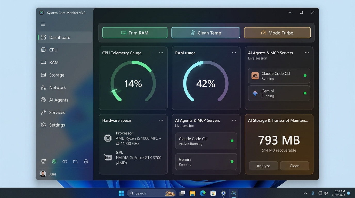Click the Processor chip icon
This screenshot has width=355, height=198.
coord(108,138)
